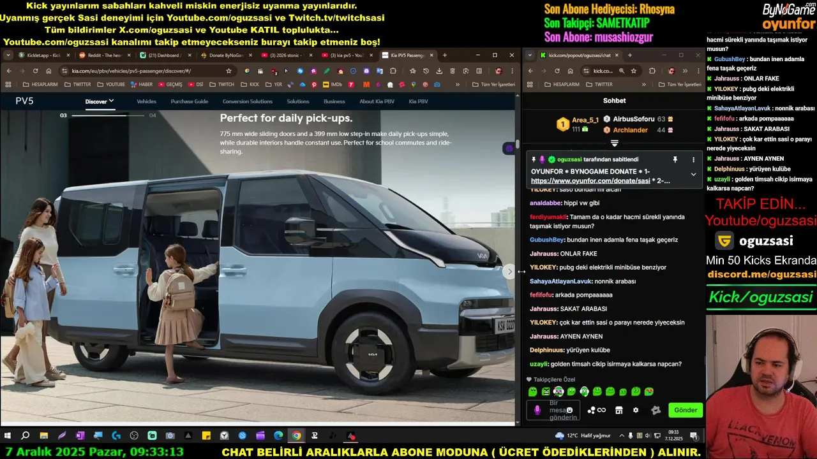Image resolution: width=817 pixels, height=459 pixels.
Task: Go back in the Kia browser window
Action: click(8, 71)
